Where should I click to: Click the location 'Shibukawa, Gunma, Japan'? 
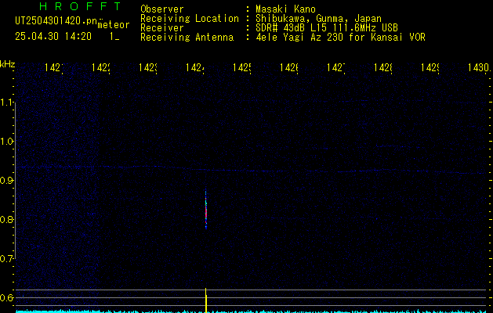[x=318, y=19]
